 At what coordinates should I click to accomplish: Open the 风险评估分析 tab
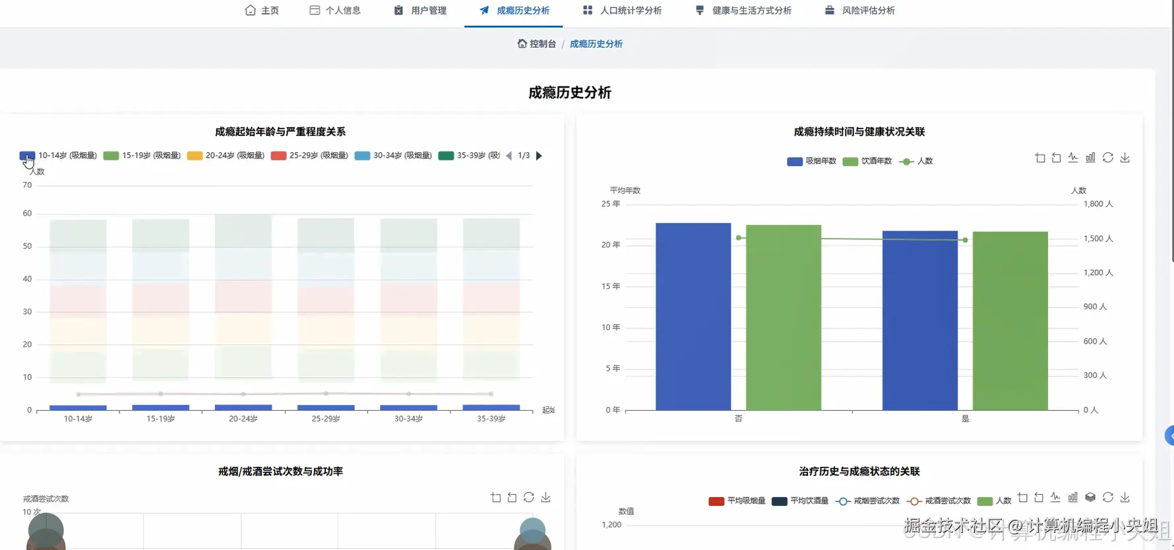[860, 11]
